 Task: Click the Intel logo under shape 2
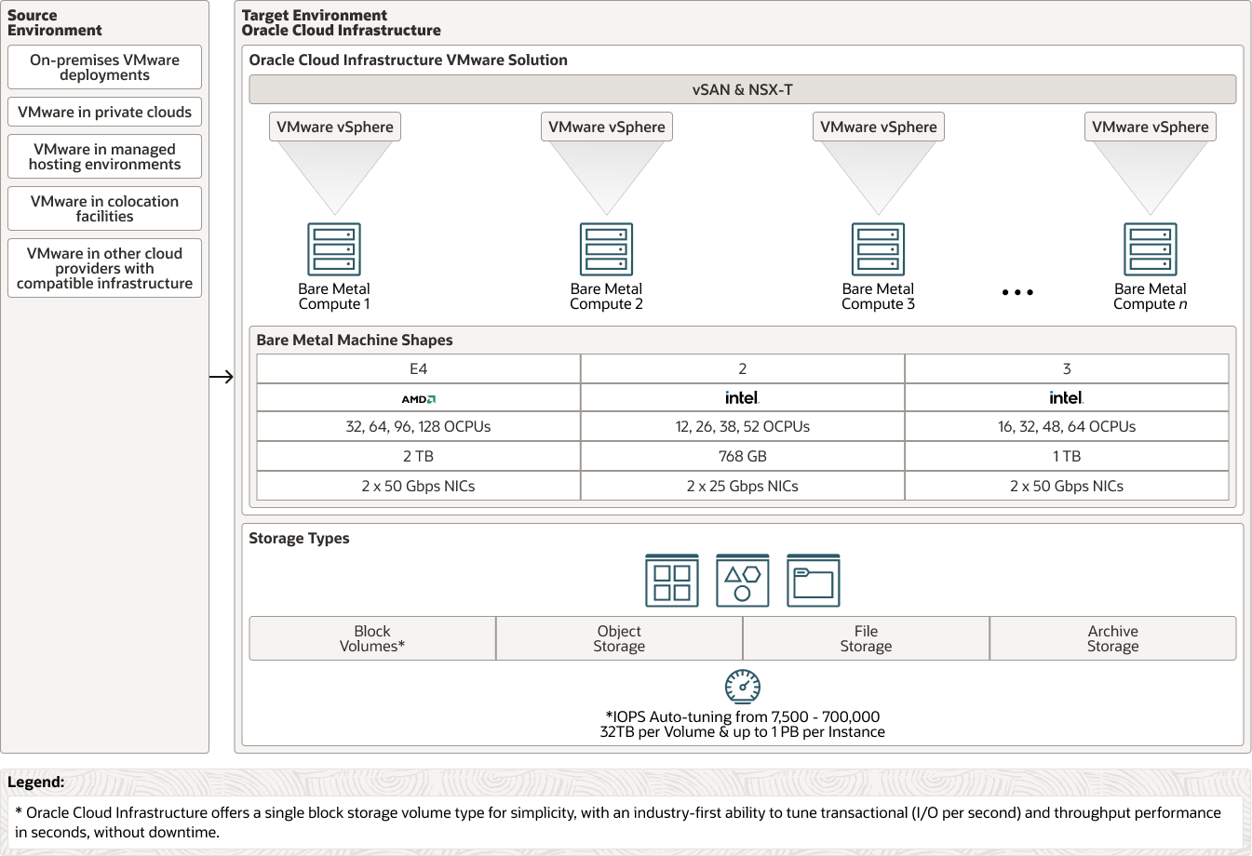(742, 397)
